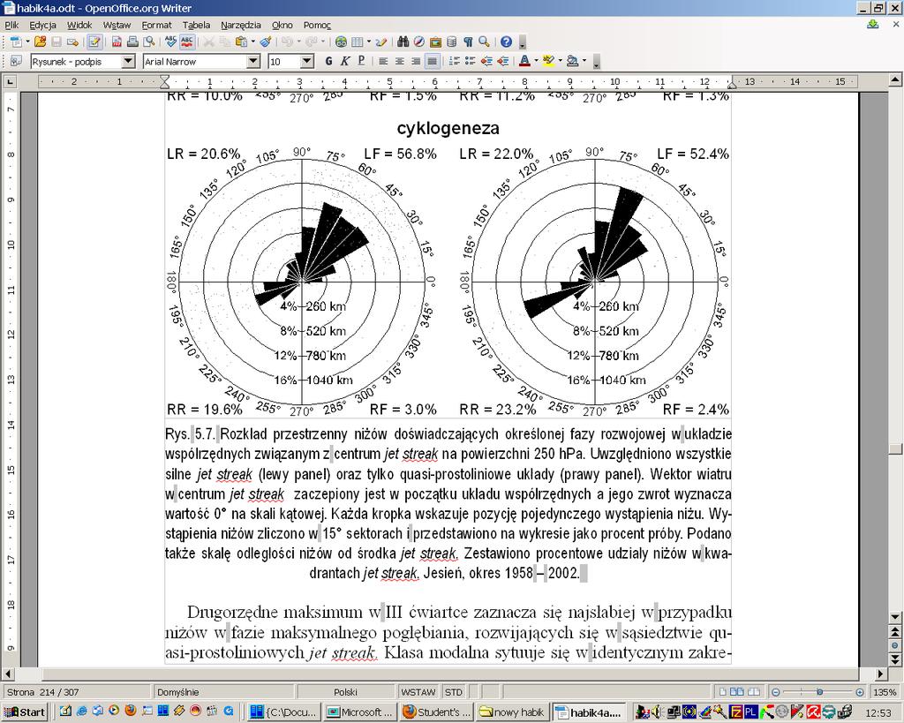Toggle nonprinting characters pilcrow

[468, 41]
